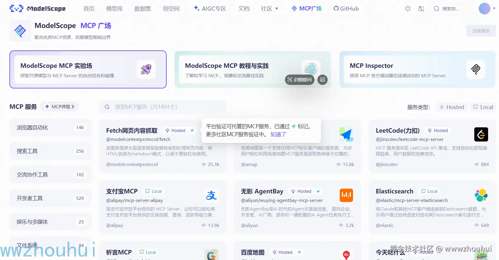Open the ModelScope MCP 实验场 card

click(88, 69)
